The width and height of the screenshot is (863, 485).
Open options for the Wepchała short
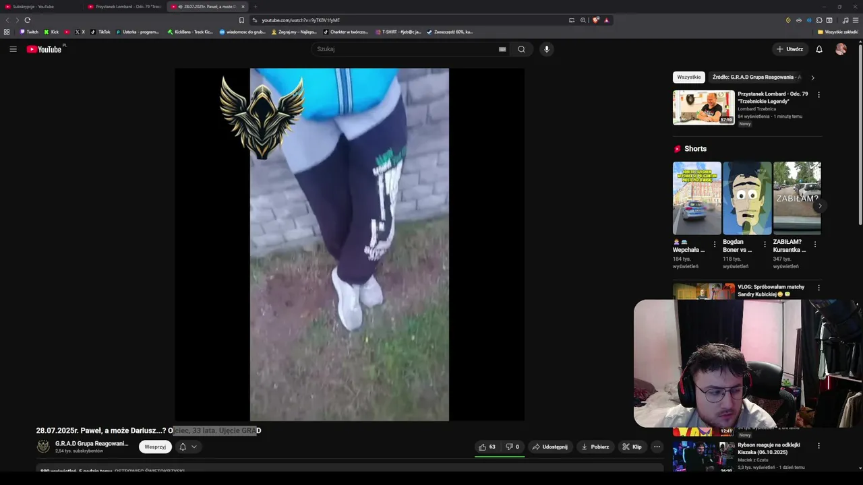[715, 245]
